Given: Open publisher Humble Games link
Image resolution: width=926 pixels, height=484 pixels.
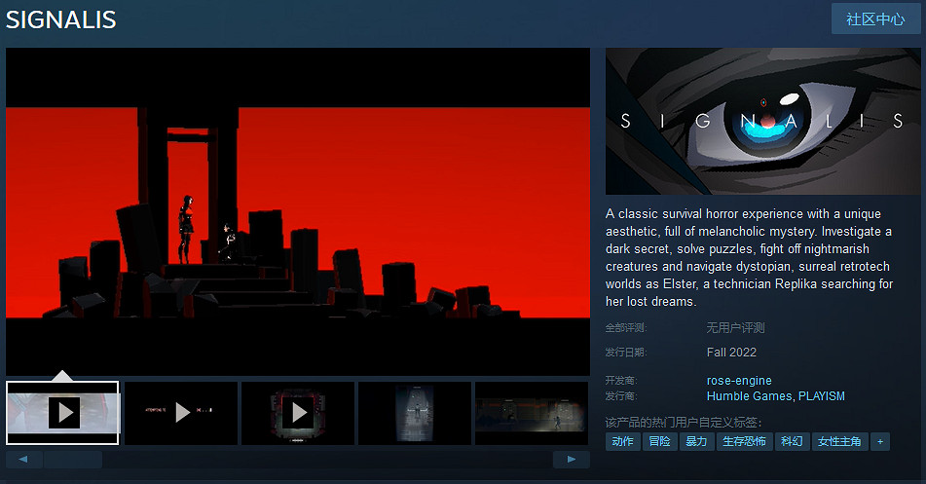Looking at the screenshot, I should coord(750,396).
